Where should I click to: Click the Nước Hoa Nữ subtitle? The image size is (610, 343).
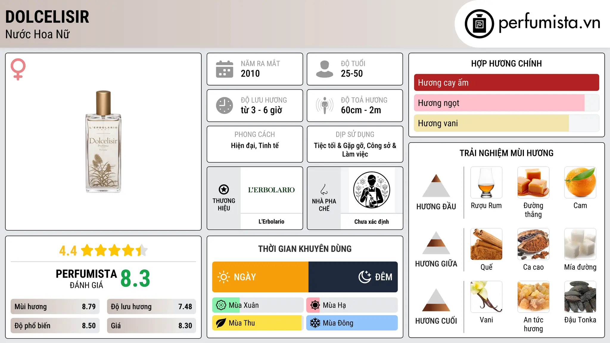(37, 34)
